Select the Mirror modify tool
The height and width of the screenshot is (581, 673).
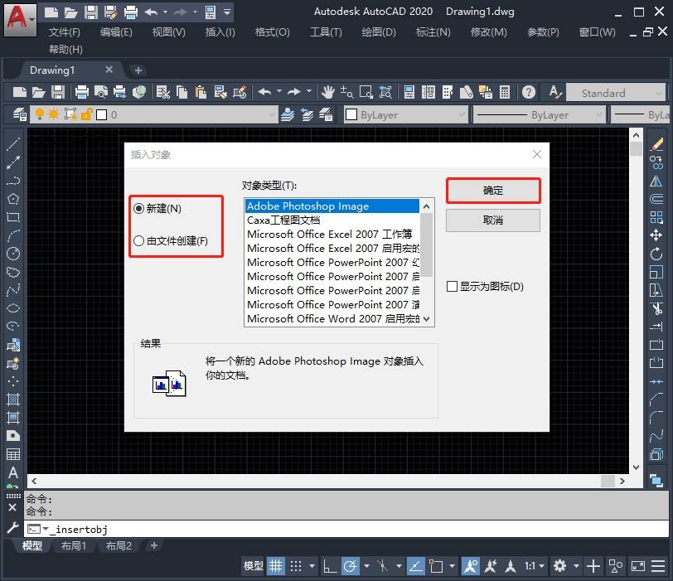click(656, 181)
